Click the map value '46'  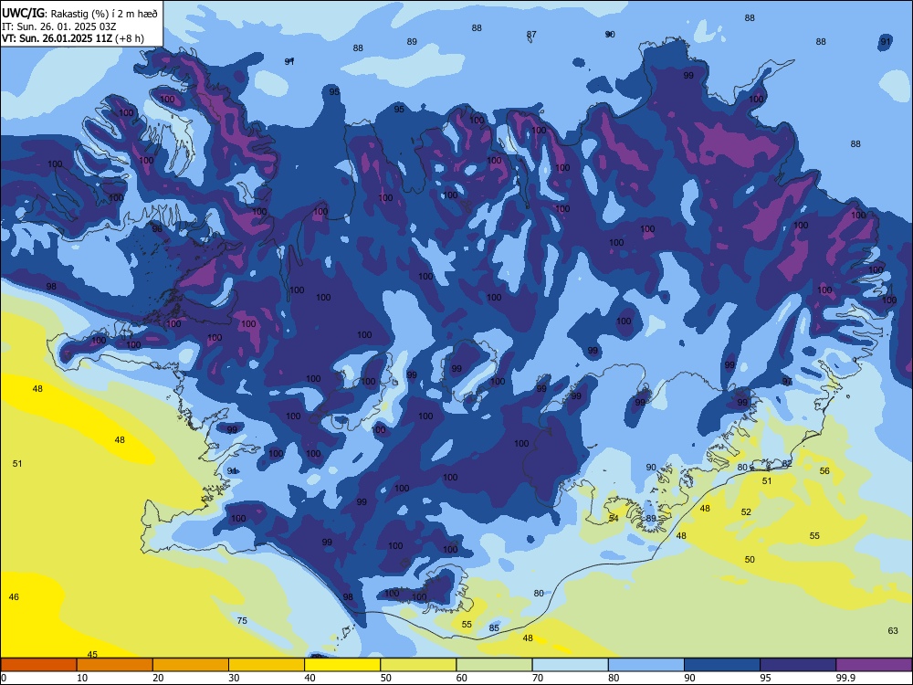14,597
